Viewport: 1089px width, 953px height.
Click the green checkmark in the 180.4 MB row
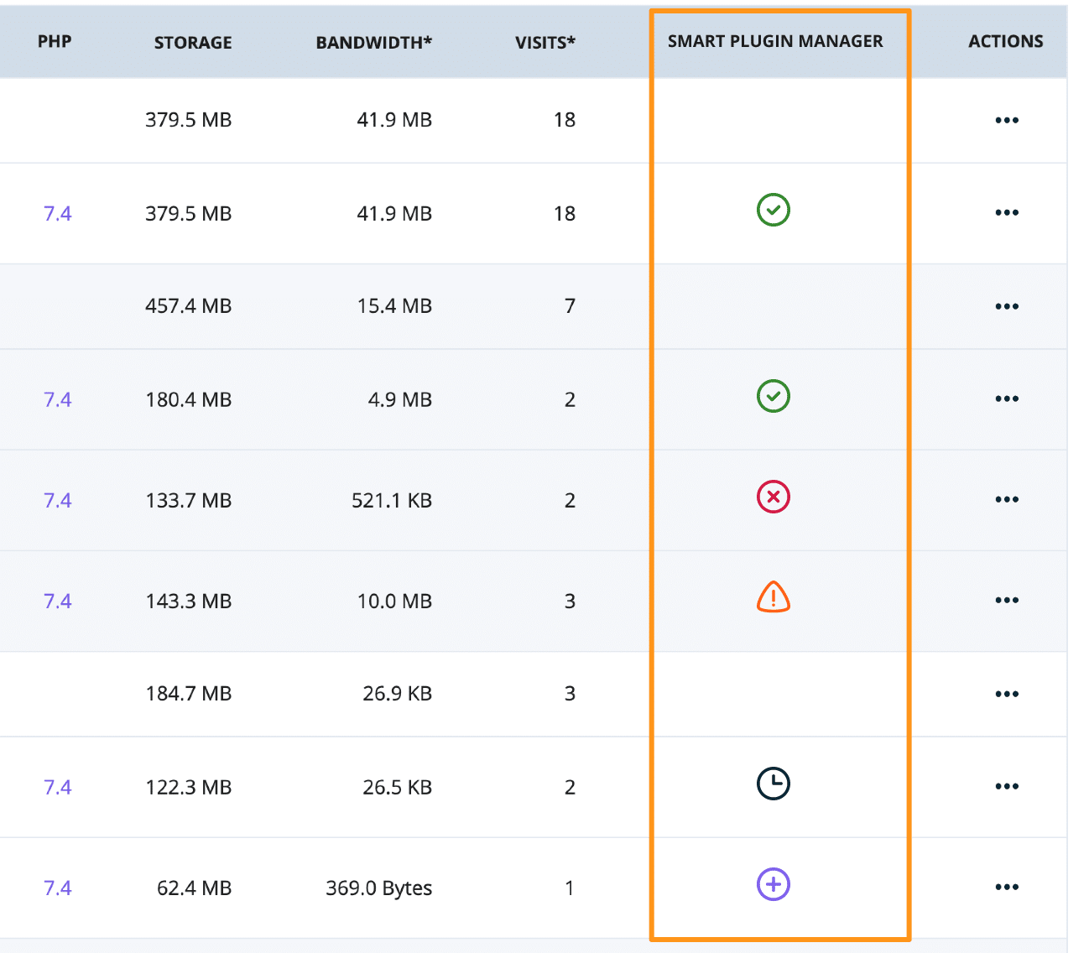[x=773, y=396]
